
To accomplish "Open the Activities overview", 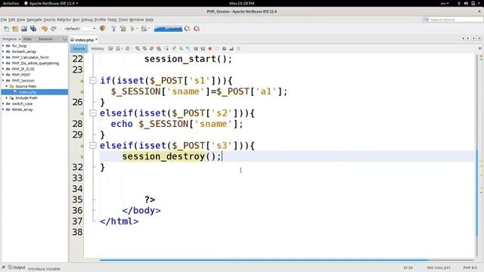I will pyautogui.click(x=11, y=3).
